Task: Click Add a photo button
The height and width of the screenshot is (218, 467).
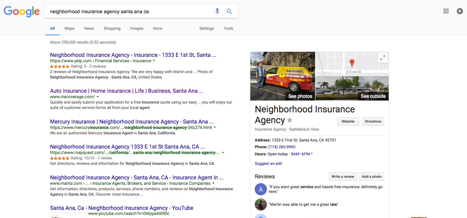Action: point(372,177)
